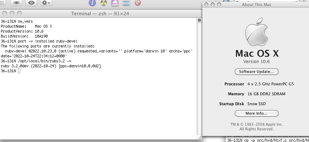The image size is (309, 142).
Task: Click the date='2022-10-24T22:34:12+0800' text
Action: (34, 56)
